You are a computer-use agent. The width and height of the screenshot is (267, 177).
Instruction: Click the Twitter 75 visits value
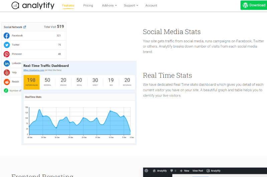pyautogui.click(x=59, y=45)
